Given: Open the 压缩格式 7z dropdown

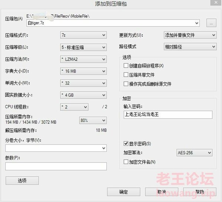Looking at the screenshot, I should pyautogui.click(x=83, y=35).
